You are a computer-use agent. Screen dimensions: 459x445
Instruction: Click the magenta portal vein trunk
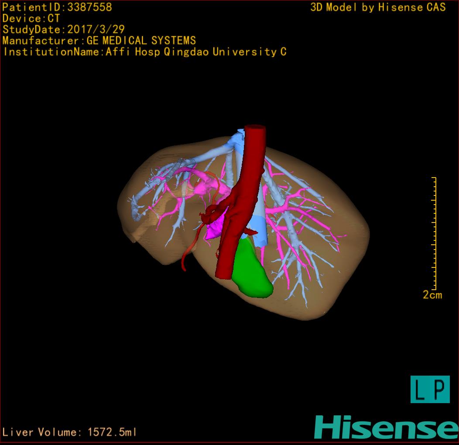pyautogui.click(x=215, y=229)
